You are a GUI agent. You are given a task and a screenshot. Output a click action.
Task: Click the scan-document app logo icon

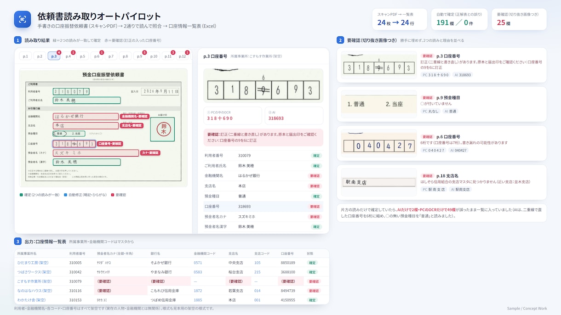23,19
